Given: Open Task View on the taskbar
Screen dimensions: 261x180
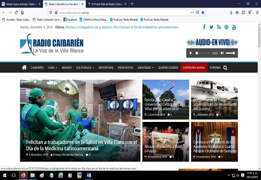Looking at the screenshot, I should [14, 175].
